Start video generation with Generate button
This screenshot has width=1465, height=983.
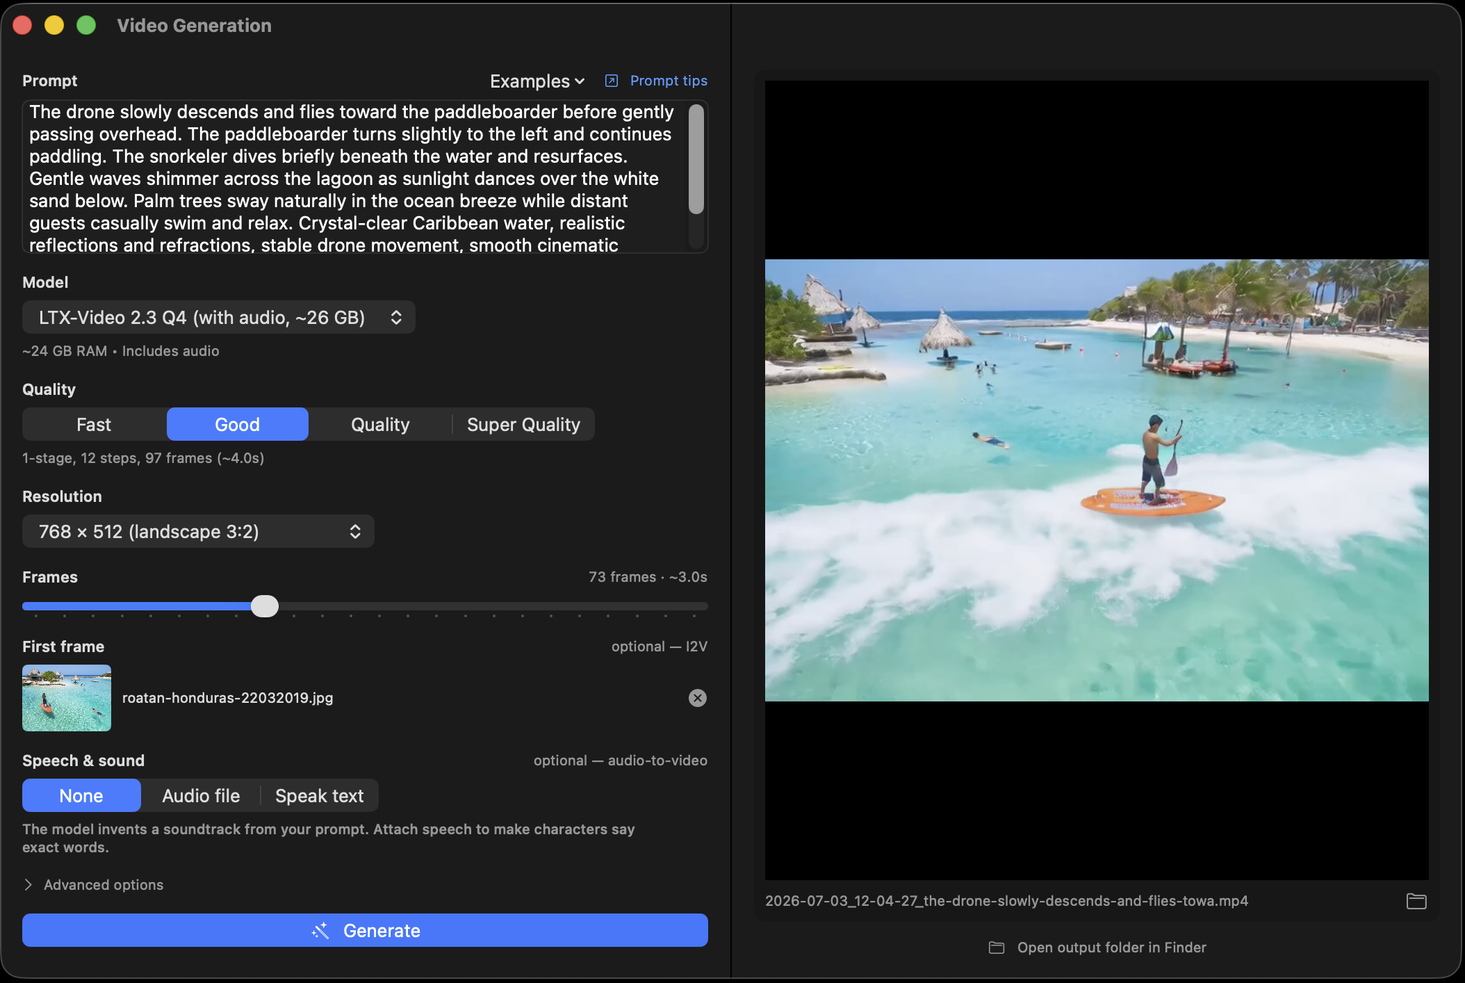[x=365, y=930]
